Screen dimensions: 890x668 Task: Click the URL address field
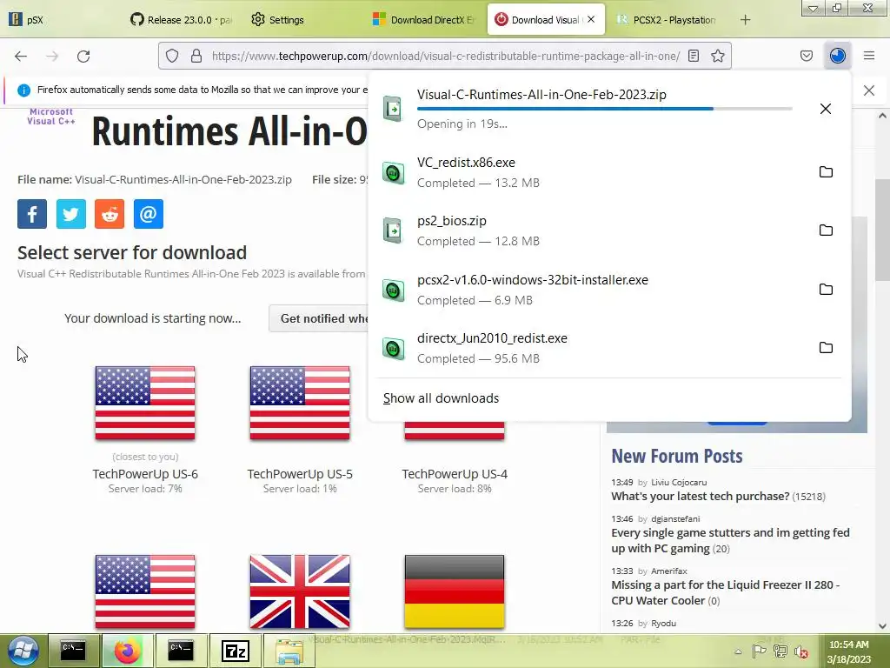(x=446, y=56)
